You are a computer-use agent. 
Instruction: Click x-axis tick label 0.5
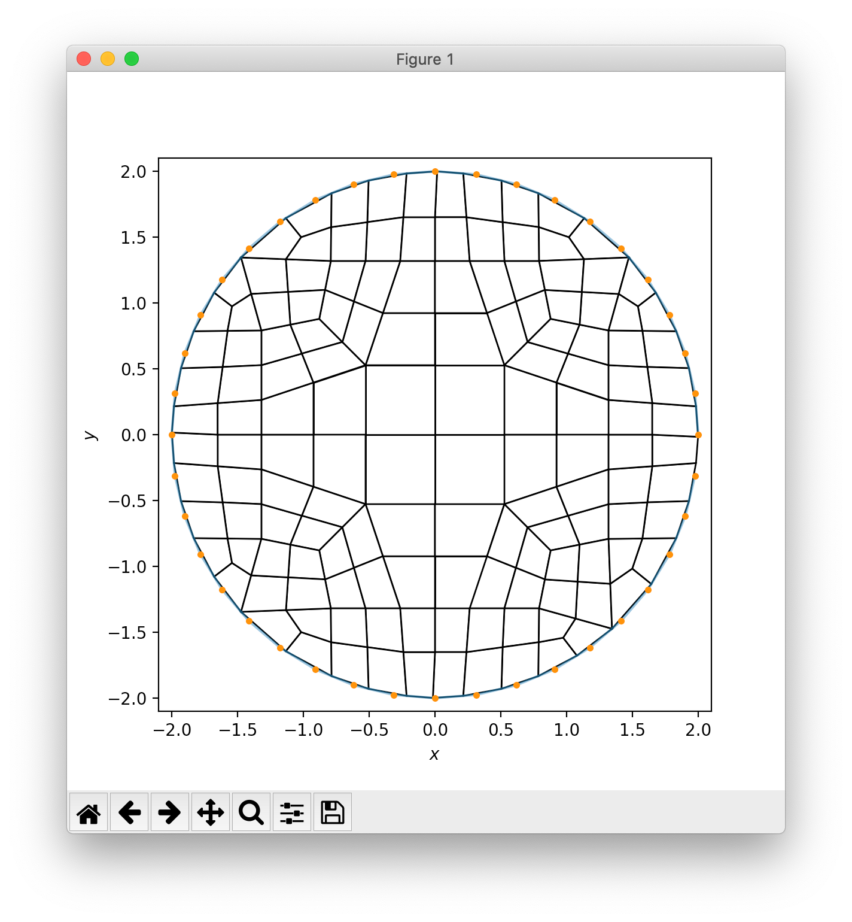pos(501,730)
